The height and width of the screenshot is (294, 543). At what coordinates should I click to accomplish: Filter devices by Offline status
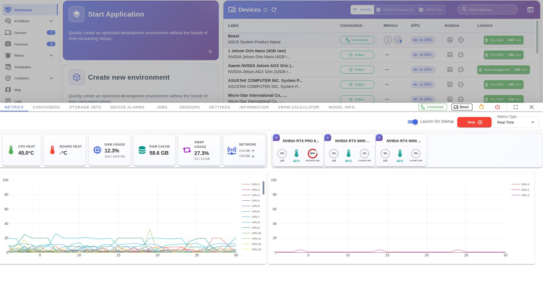point(431,9)
